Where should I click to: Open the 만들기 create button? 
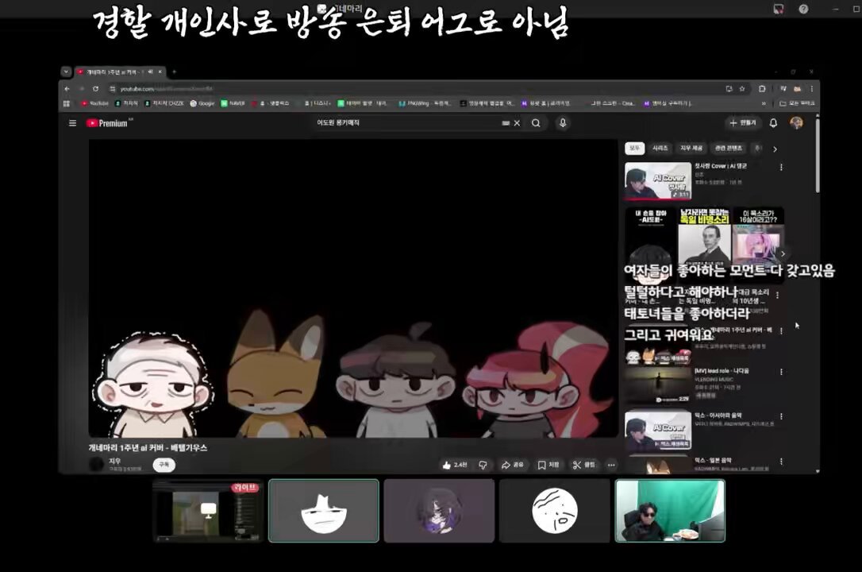(743, 122)
